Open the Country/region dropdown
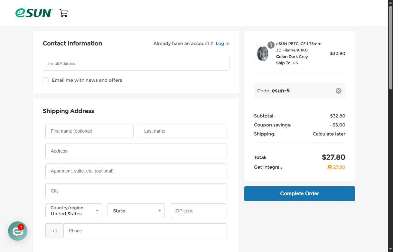This screenshot has width=393, height=252. coord(74,211)
